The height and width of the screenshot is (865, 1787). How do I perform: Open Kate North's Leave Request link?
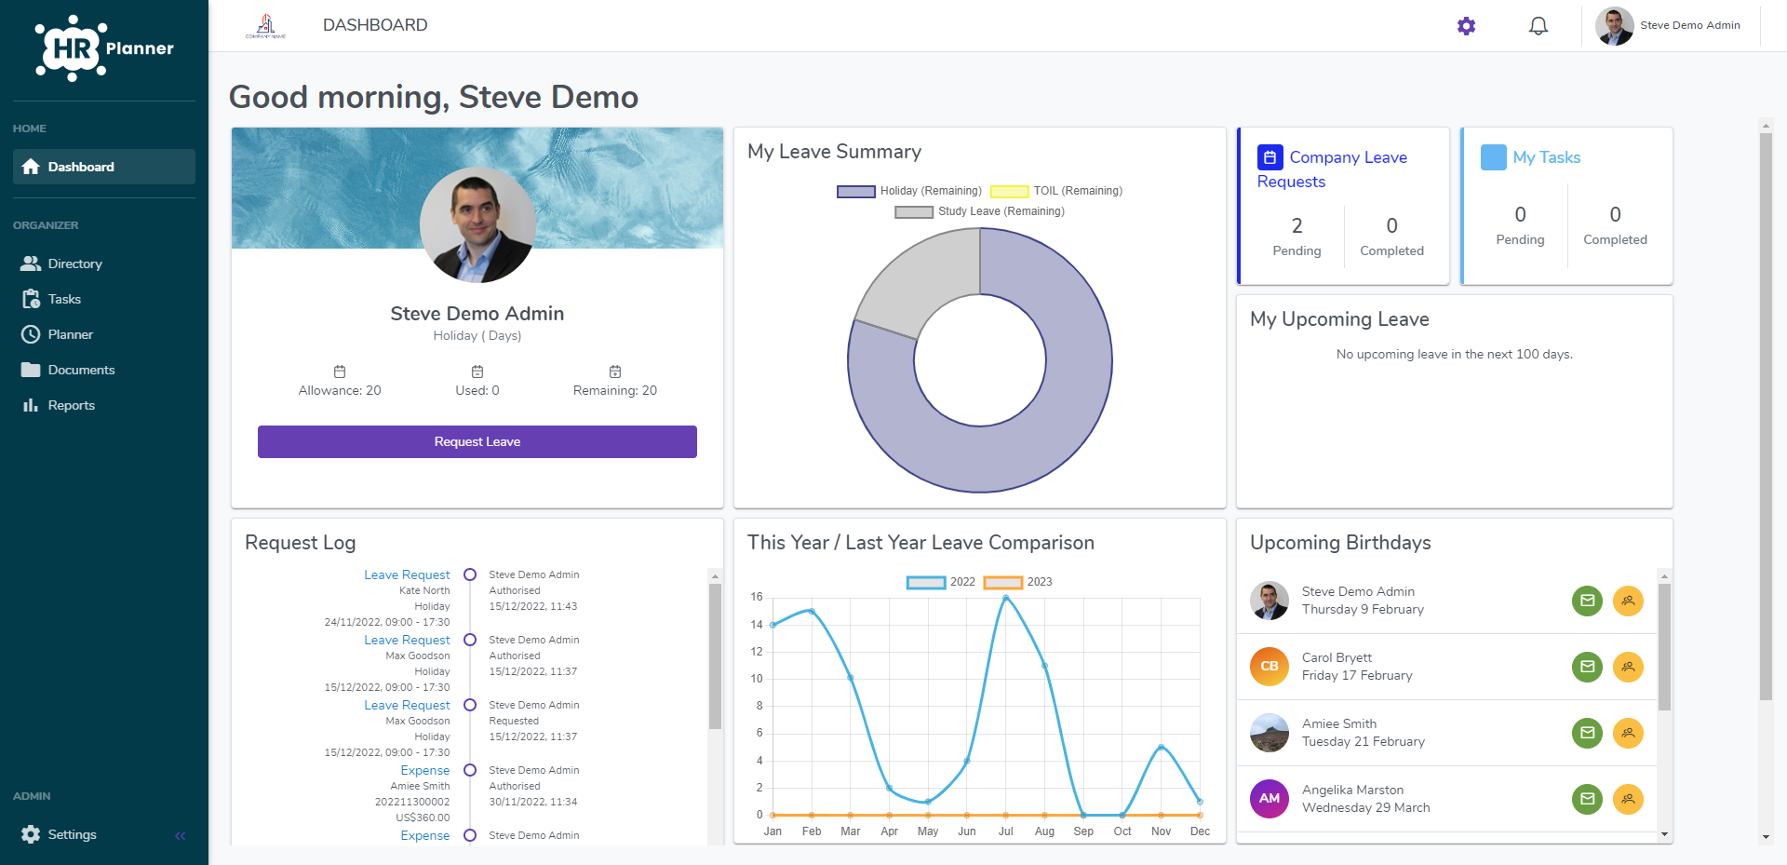407,574
